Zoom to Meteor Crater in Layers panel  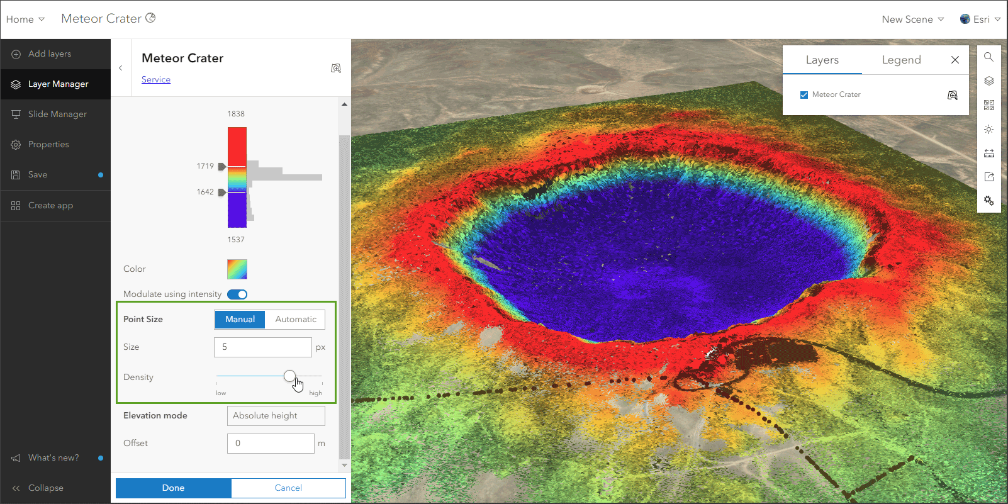[953, 95]
